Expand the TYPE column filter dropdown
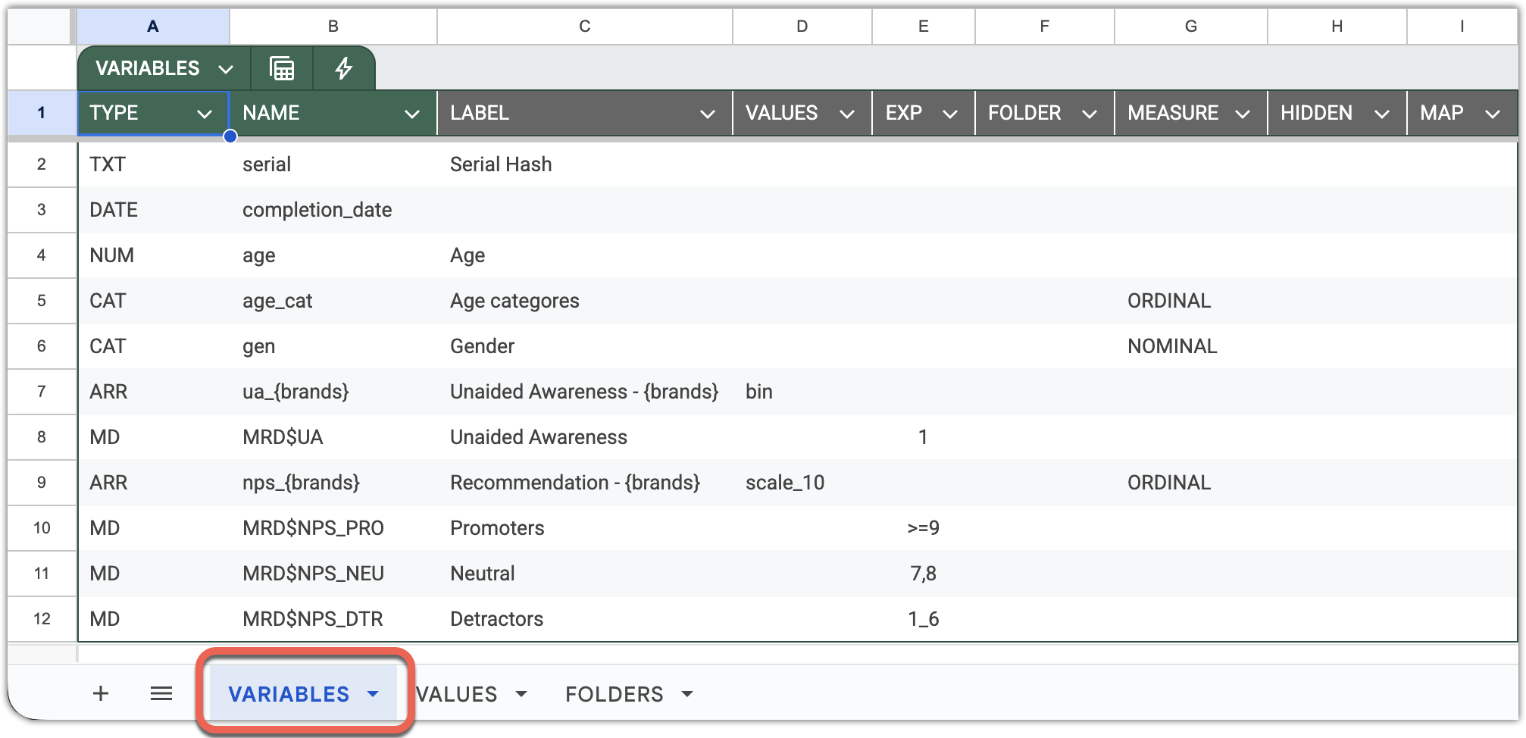This screenshot has width=1526, height=738. coord(204,114)
